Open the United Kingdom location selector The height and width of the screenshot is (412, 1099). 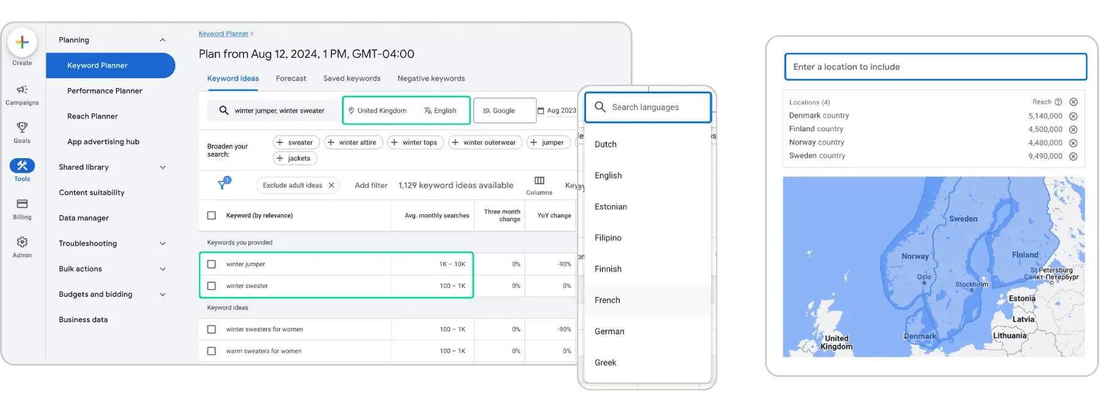377,110
